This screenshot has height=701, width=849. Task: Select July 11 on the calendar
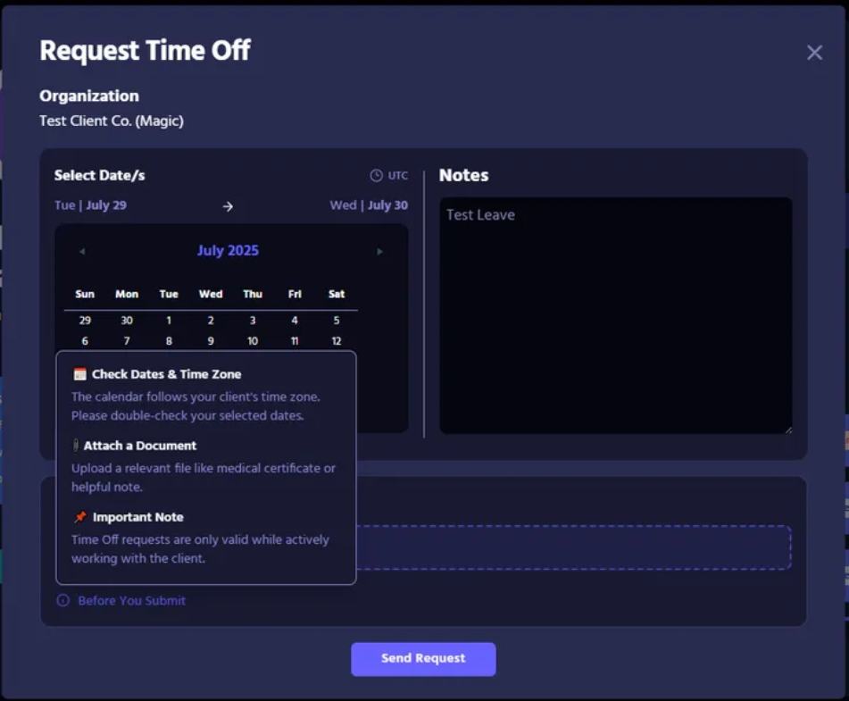click(x=295, y=341)
